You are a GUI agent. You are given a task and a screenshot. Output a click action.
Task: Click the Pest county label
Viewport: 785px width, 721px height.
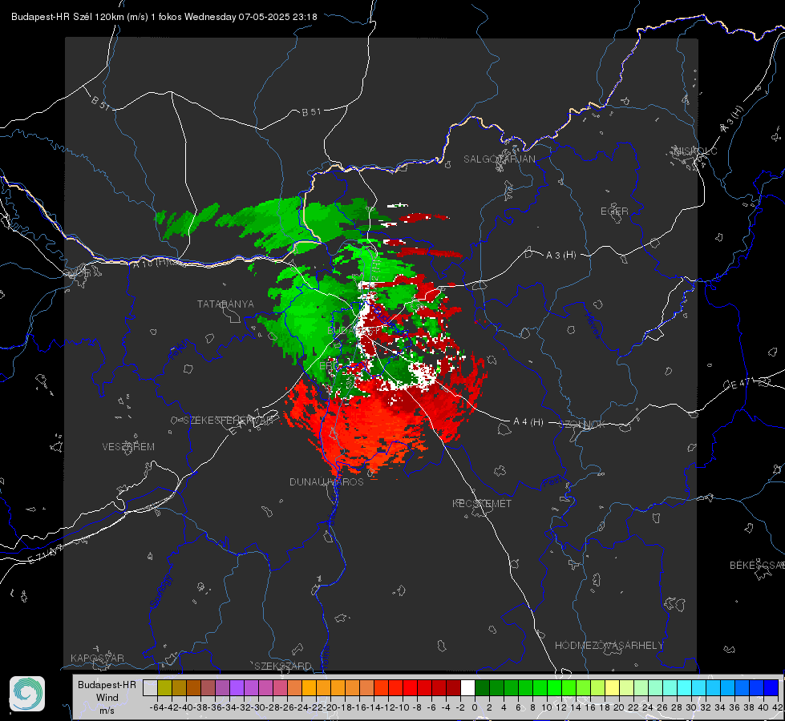(552, 482)
